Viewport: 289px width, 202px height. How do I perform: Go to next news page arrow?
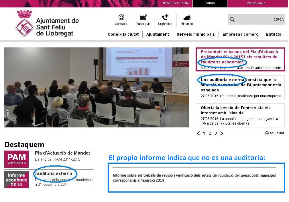(221, 133)
